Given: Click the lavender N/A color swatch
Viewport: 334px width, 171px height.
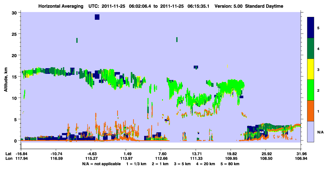Looking at the screenshot, I should pyautogui.click(x=311, y=132).
